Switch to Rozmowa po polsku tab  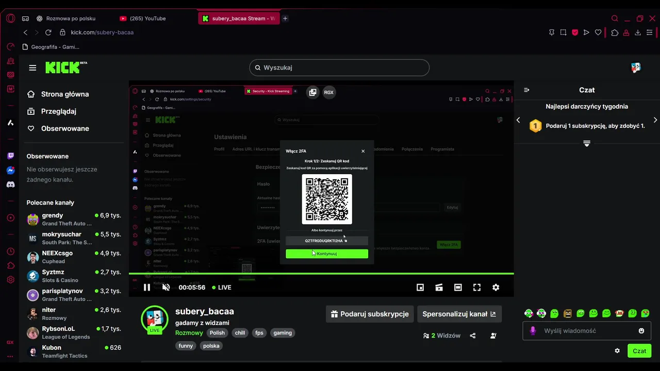pyautogui.click(x=71, y=19)
